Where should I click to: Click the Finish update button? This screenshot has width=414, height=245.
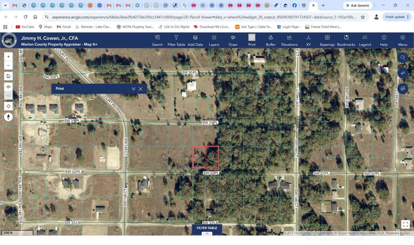coord(397,17)
